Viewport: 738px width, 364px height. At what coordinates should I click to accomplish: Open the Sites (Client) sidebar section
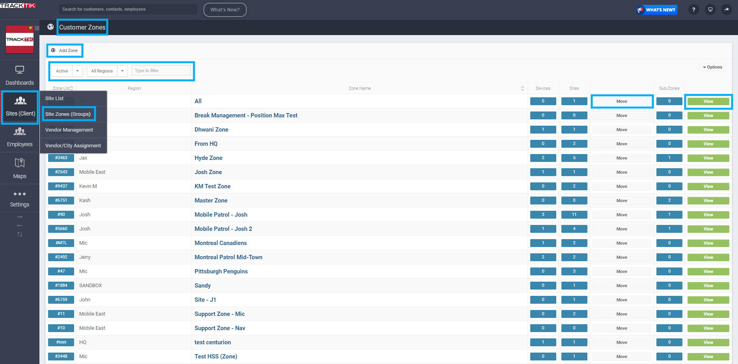click(20, 107)
